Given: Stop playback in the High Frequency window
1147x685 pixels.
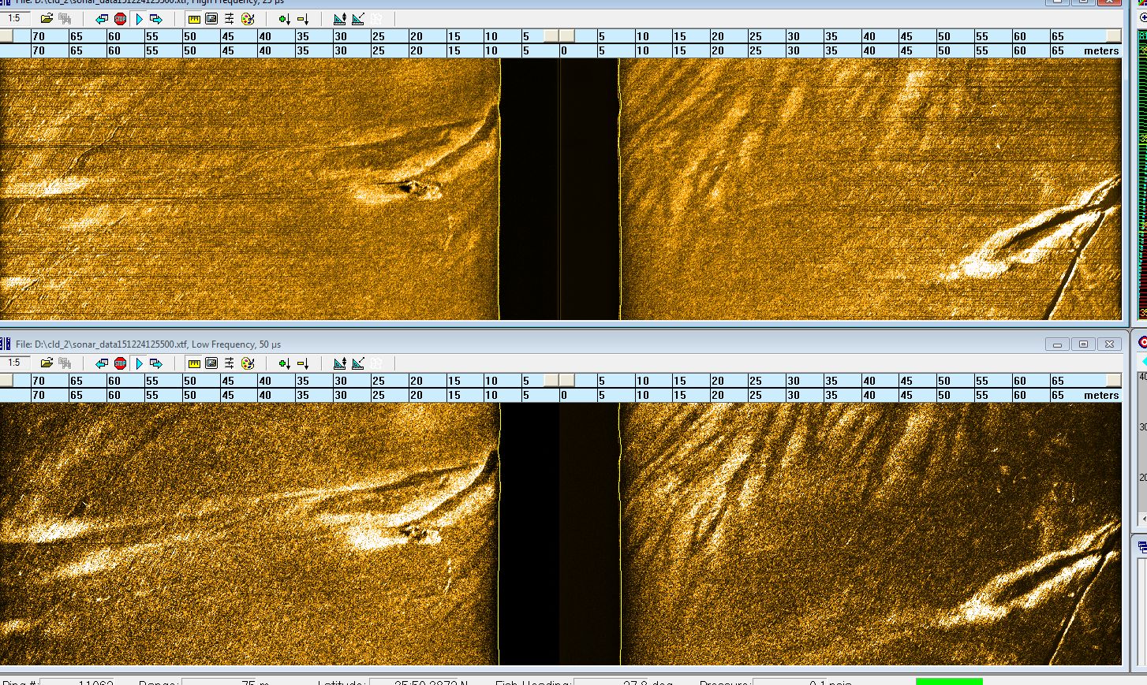Looking at the screenshot, I should click(120, 19).
